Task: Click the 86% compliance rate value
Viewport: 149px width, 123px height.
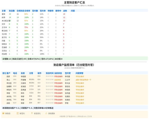Action: pos(26,31)
